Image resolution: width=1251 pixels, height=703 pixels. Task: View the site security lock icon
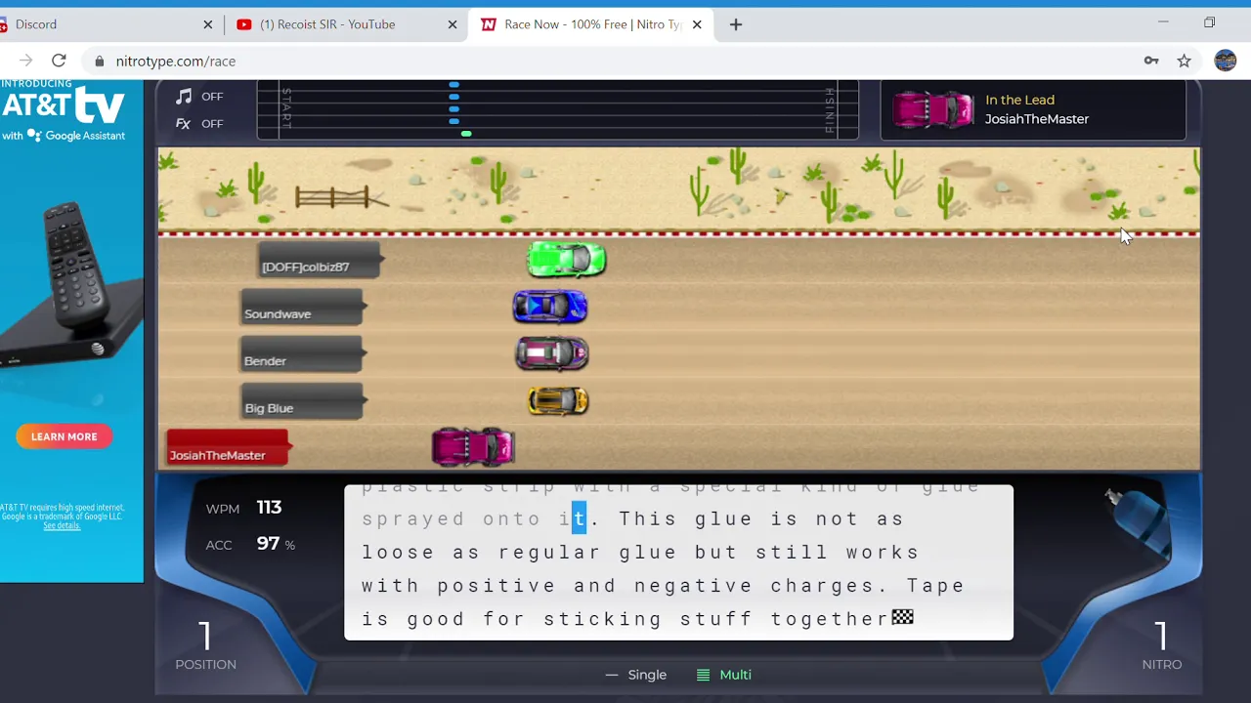99,61
